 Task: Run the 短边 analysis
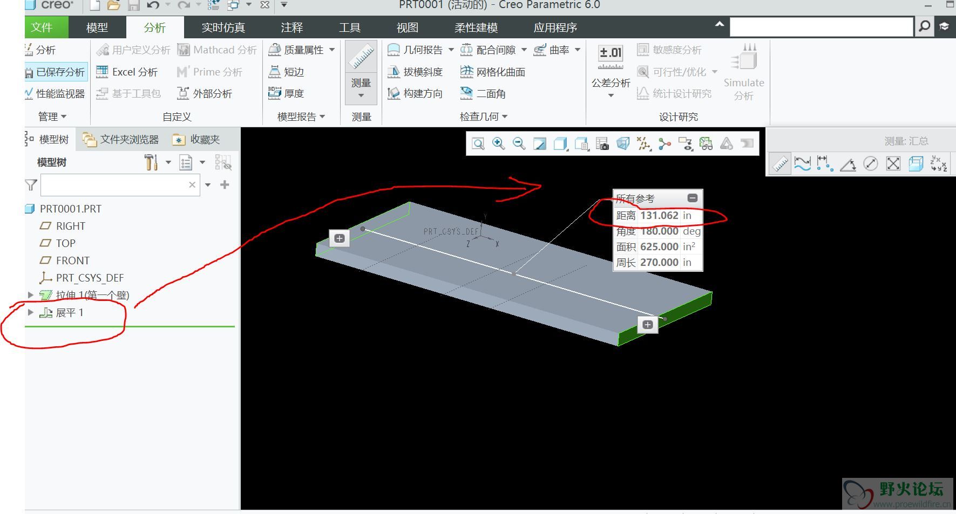[x=286, y=72]
